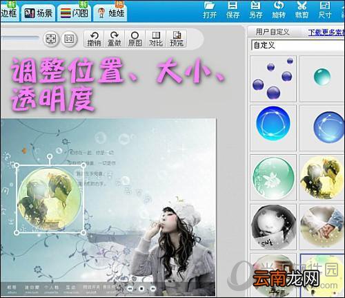Open the 尺寸 (Size) tool

tap(325, 10)
